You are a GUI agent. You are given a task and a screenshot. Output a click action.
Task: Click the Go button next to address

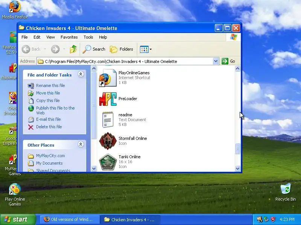(228, 61)
